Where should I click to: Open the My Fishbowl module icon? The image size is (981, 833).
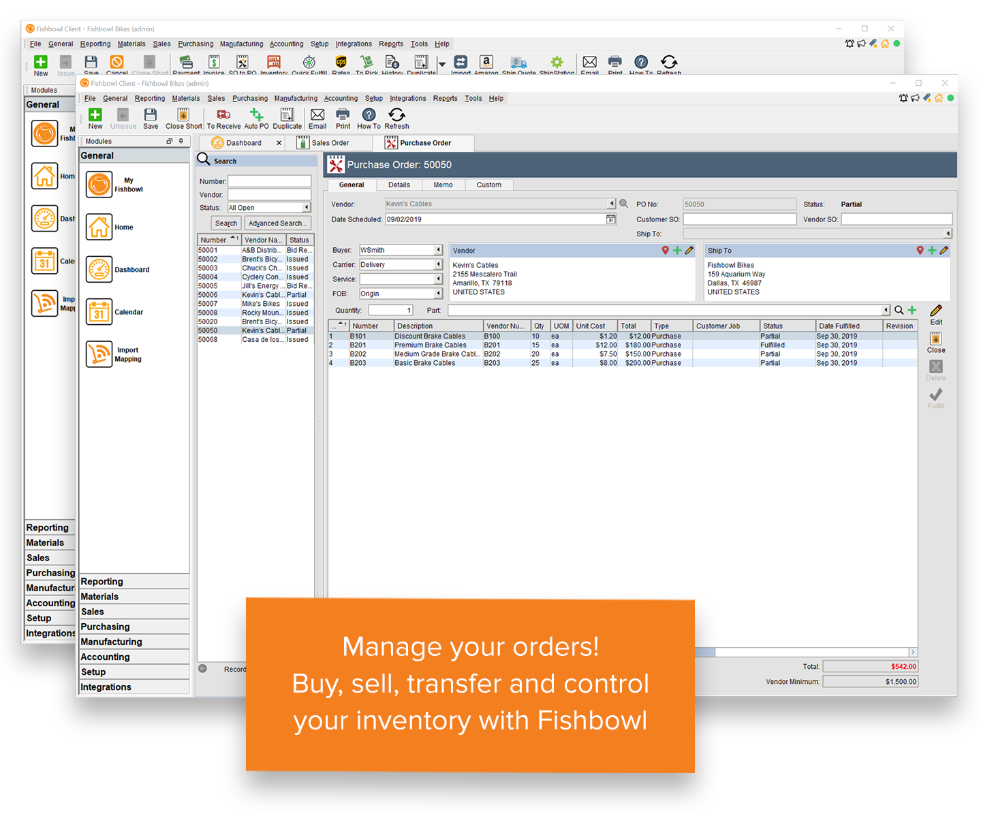(x=99, y=185)
